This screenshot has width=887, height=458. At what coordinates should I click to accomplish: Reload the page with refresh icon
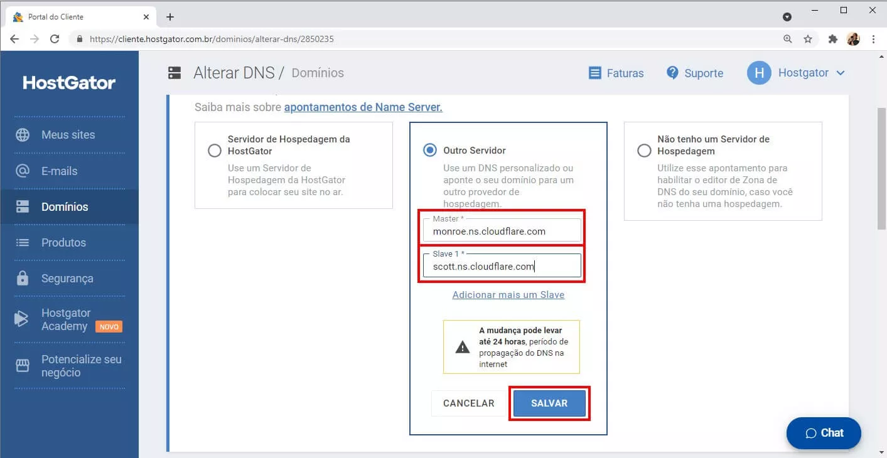click(55, 39)
